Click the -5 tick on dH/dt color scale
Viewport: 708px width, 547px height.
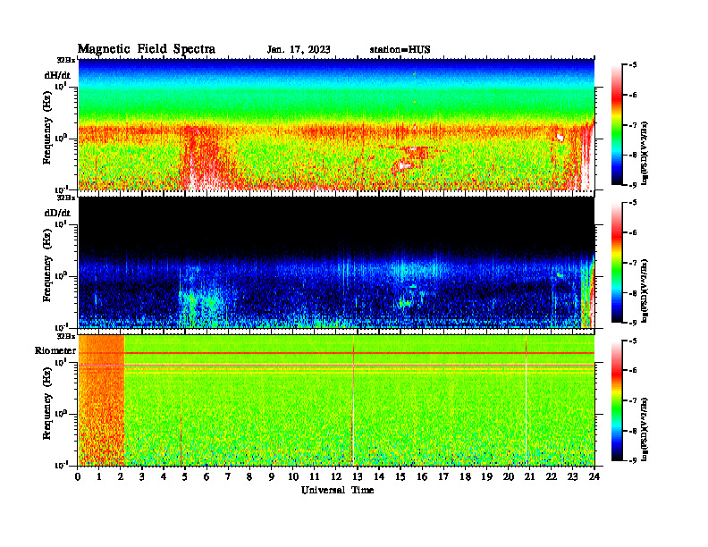(633, 65)
